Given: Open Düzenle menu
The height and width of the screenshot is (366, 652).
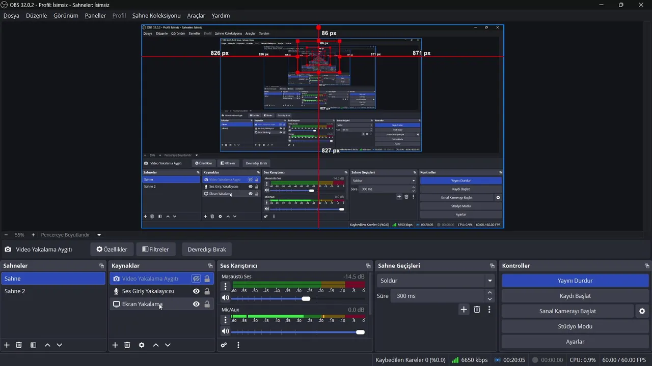Looking at the screenshot, I should (36, 16).
